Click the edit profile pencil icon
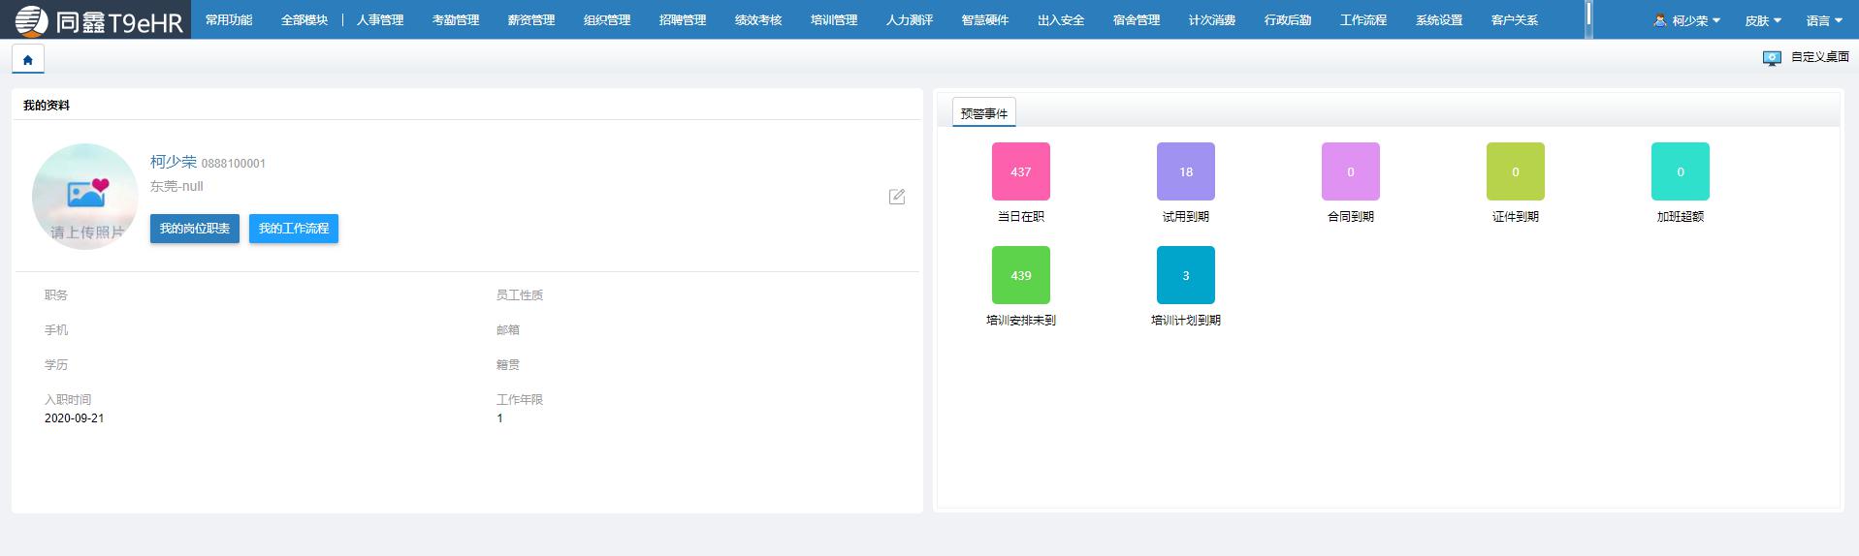 coord(897,197)
